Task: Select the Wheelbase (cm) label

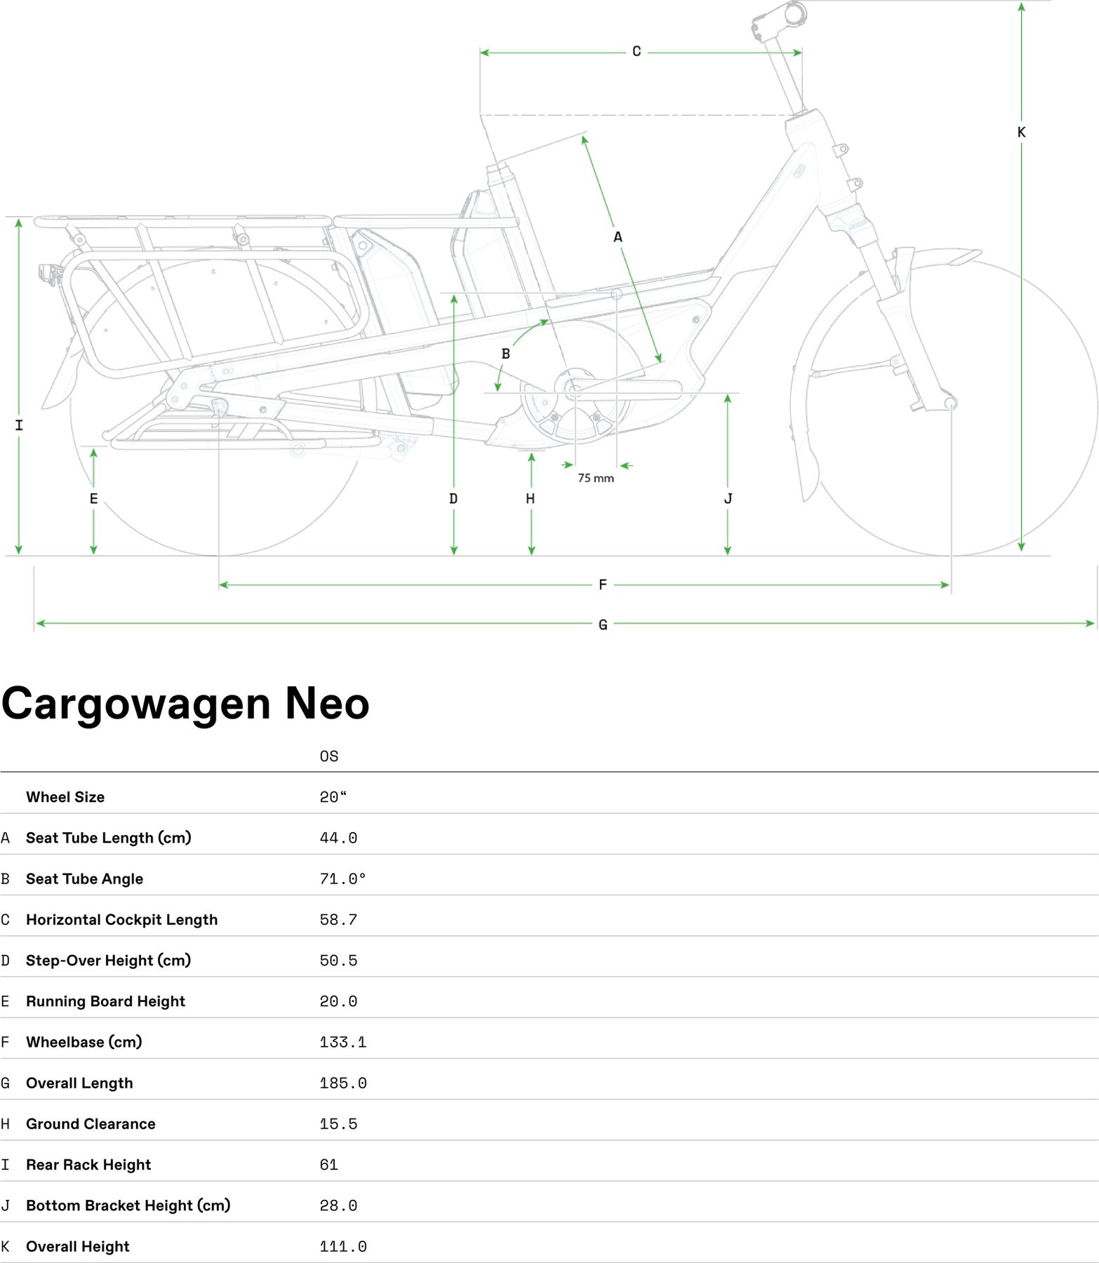Action: (x=84, y=1042)
